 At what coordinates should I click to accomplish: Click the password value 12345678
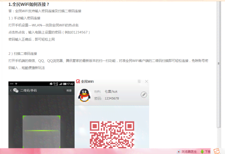click(112, 98)
